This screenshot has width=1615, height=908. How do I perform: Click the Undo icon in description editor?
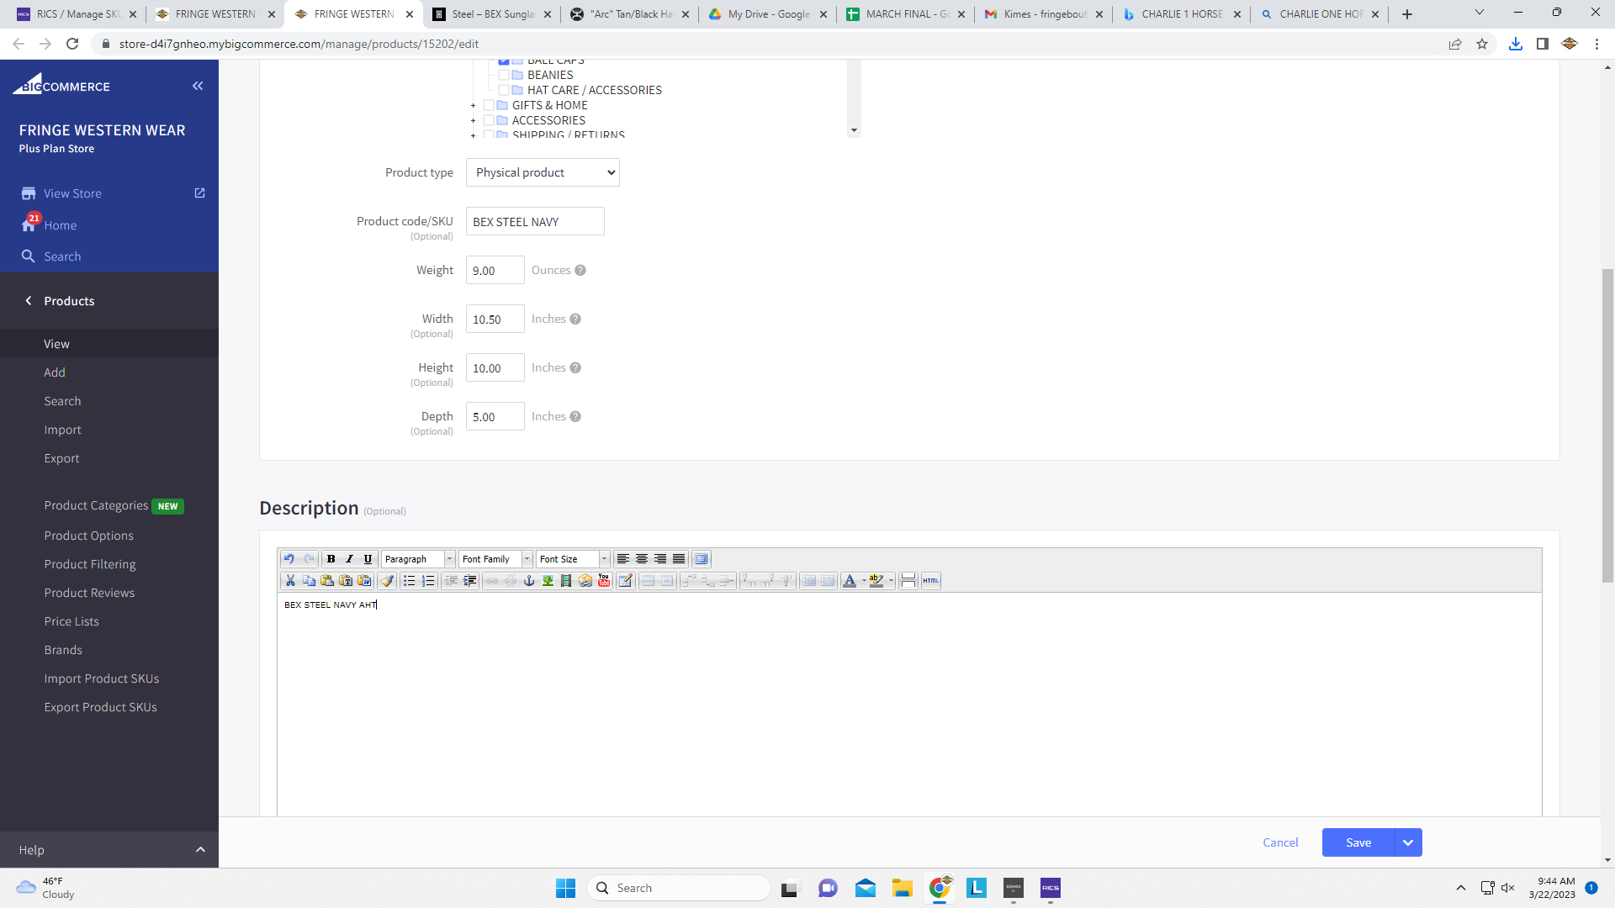click(x=289, y=559)
